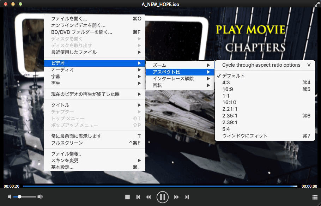Expand スキンを変更 submenu

coord(95,160)
